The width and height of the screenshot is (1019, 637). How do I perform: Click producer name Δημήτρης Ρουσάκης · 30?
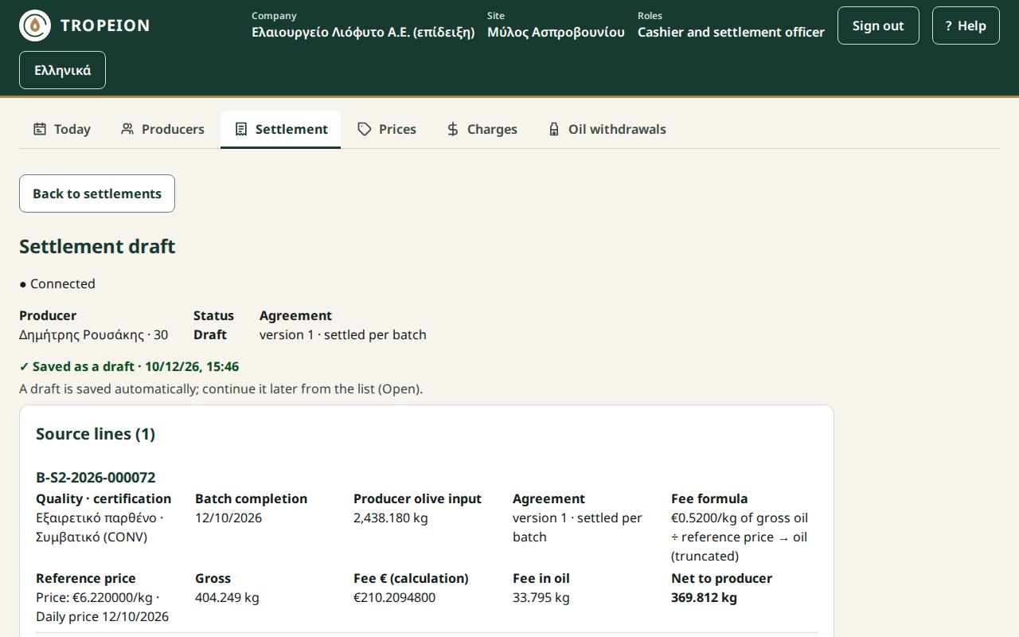pos(94,334)
